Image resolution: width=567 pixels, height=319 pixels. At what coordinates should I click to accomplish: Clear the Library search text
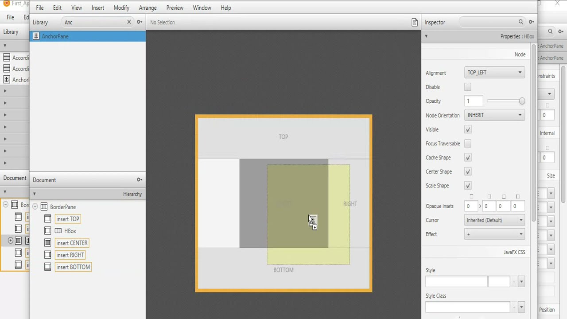tap(129, 22)
